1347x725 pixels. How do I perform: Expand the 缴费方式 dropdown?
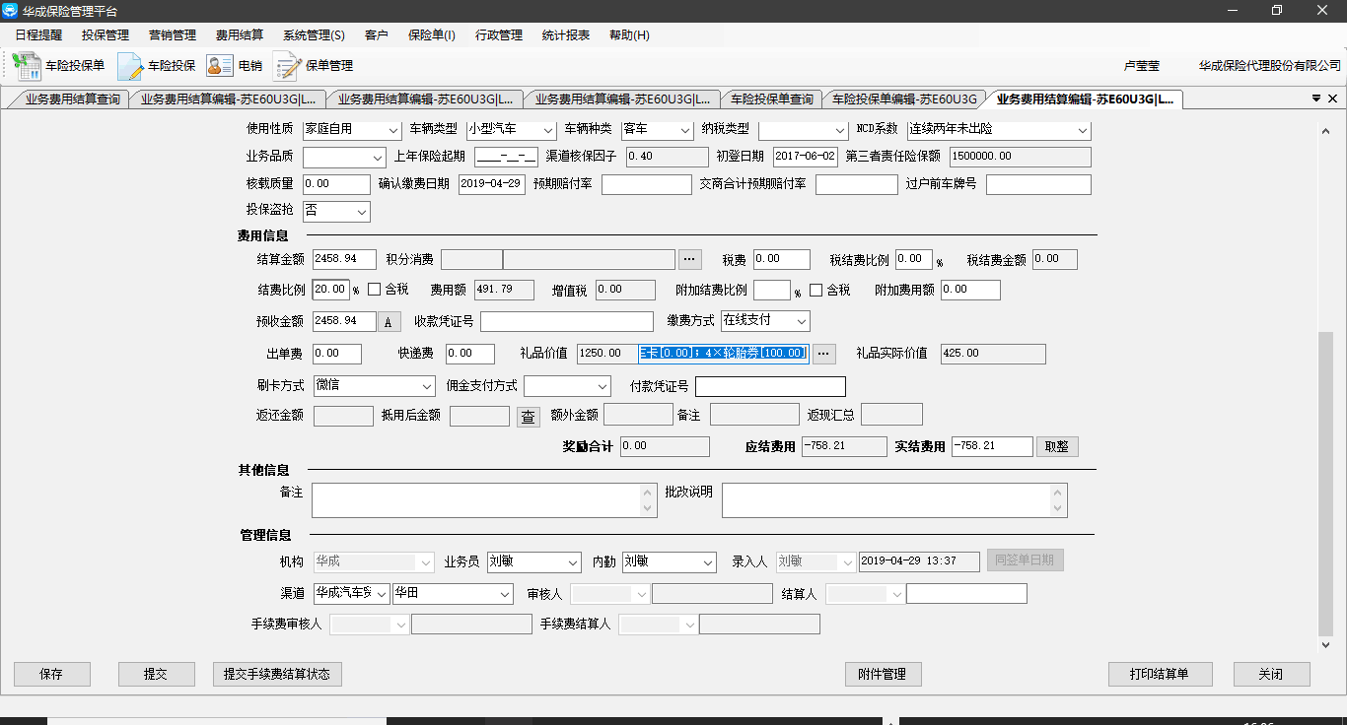(x=801, y=321)
